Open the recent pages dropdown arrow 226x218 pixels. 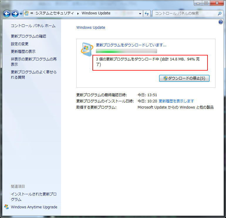(21, 14)
